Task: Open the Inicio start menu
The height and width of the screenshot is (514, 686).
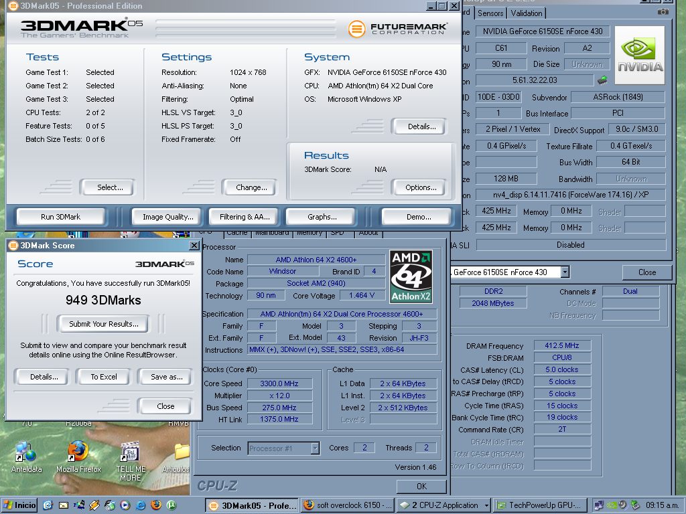Action: 19,505
